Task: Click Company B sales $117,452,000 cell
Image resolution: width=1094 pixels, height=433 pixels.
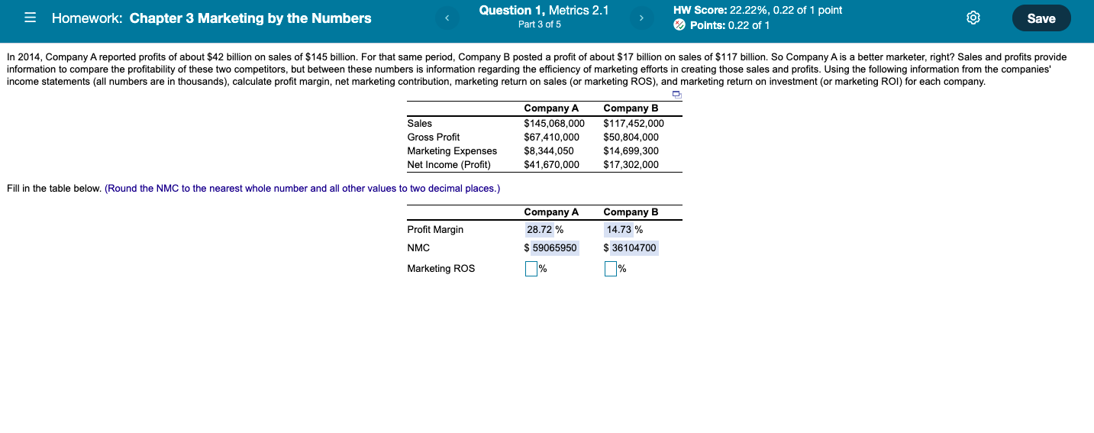Action: coord(634,123)
